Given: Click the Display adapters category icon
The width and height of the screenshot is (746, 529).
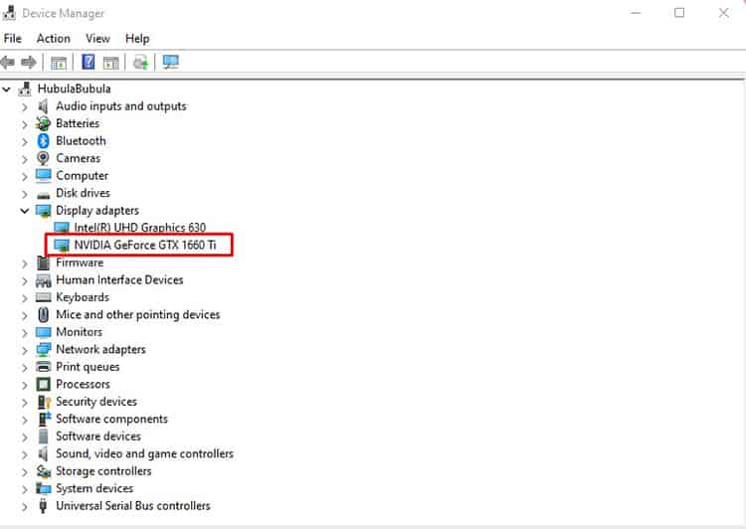Looking at the screenshot, I should coord(44,211).
